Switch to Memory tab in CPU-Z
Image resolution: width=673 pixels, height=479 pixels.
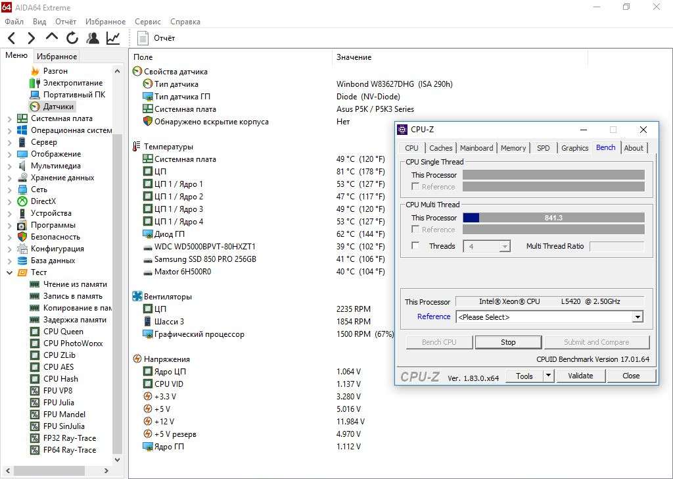point(513,148)
